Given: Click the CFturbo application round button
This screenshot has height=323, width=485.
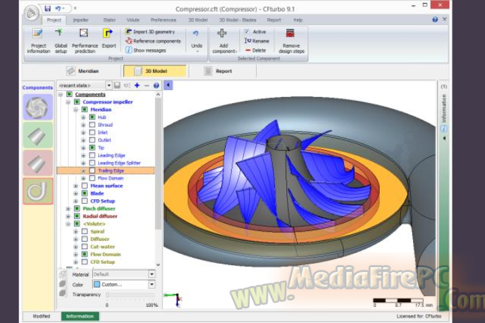Looking at the screenshot, I should 32,13.
